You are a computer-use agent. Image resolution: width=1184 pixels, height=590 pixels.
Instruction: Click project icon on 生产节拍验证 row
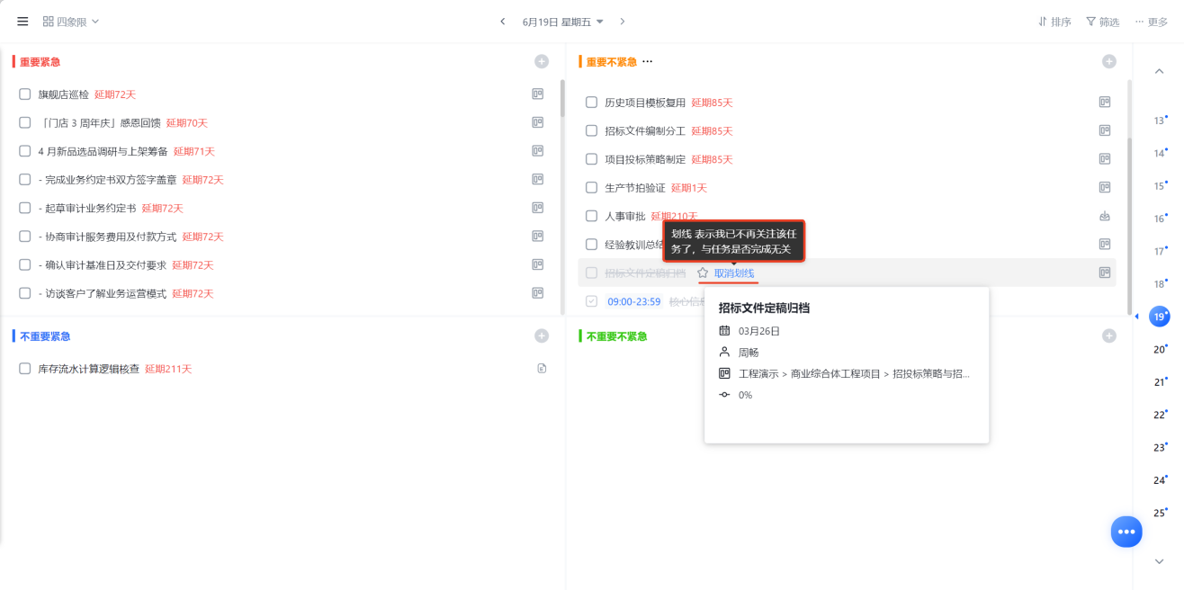[x=1105, y=187]
